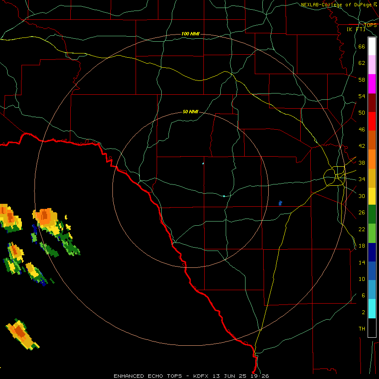Screen dimensions: 379x379
Task: Select the bright red legend swatch
Action: [x=372, y=121]
